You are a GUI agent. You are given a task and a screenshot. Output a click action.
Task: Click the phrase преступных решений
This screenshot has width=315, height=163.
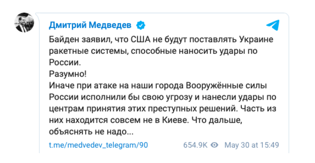pyautogui.click(x=193, y=109)
